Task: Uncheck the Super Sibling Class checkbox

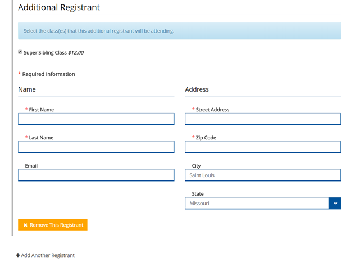Action: point(20,52)
